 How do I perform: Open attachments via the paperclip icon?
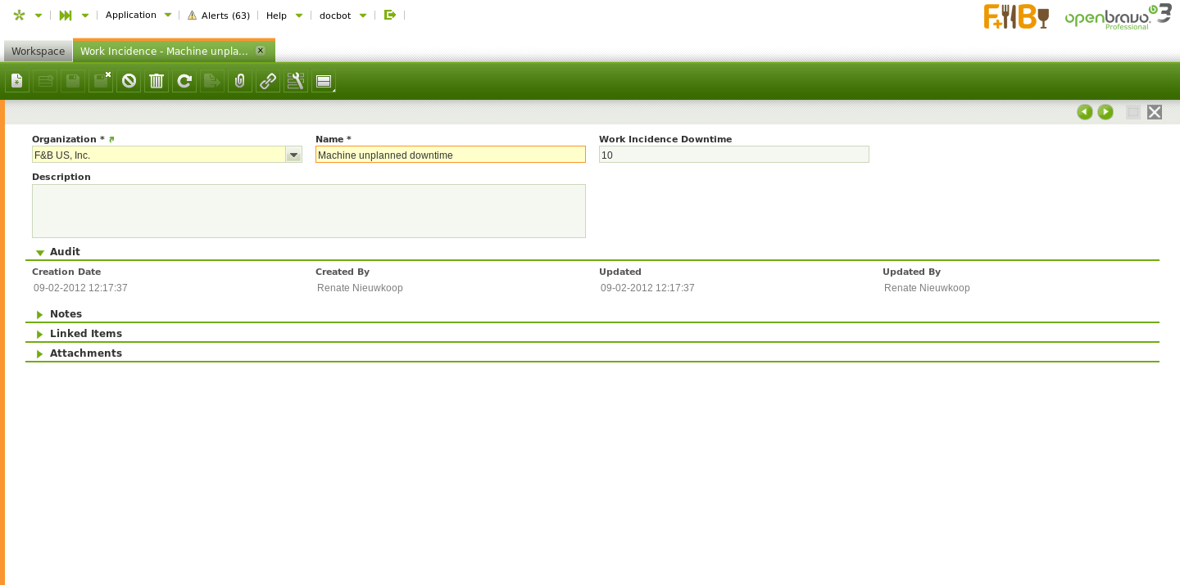point(240,81)
